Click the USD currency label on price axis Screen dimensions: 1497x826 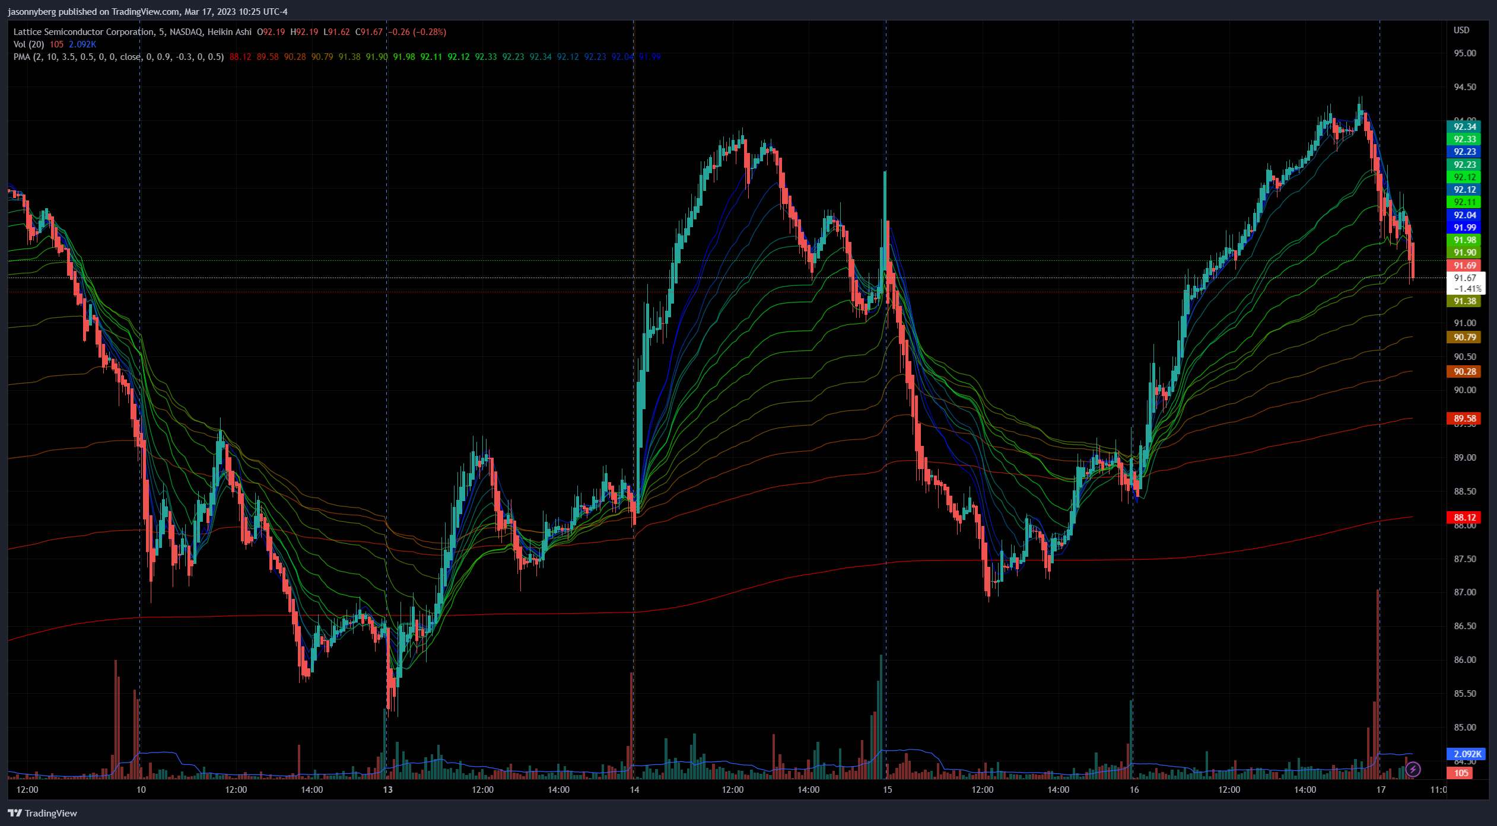pos(1461,30)
